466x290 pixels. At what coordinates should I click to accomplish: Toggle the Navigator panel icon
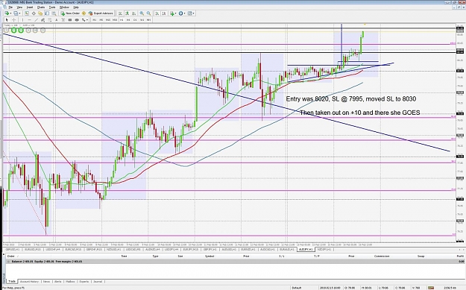click(40, 13)
